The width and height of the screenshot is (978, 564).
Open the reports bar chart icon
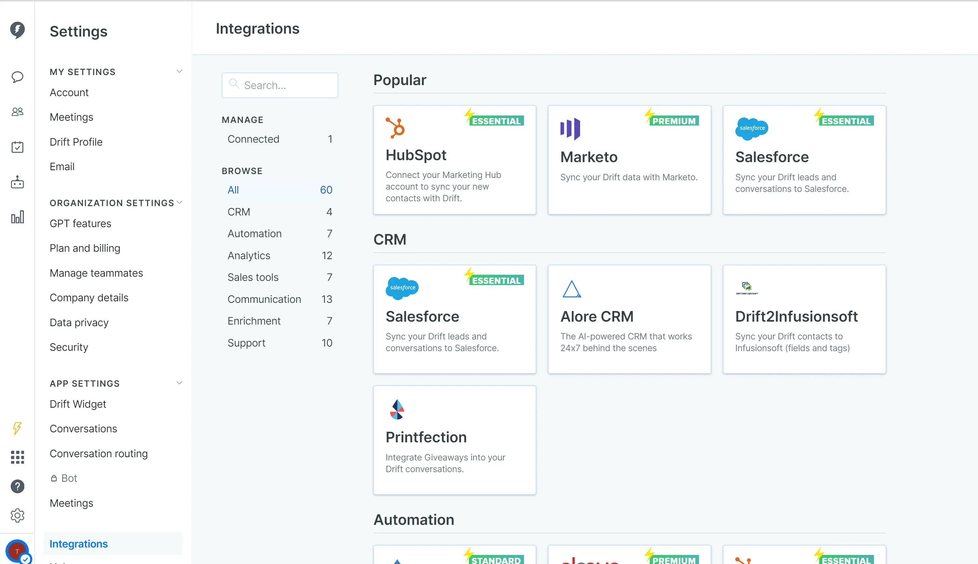[x=17, y=217]
